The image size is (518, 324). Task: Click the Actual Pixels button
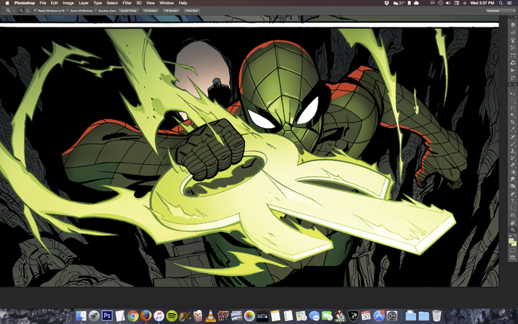(129, 11)
